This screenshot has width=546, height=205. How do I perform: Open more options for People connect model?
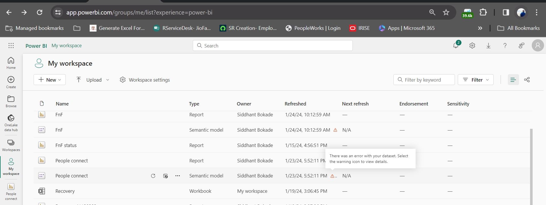pyautogui.click(x=178, y=176)
